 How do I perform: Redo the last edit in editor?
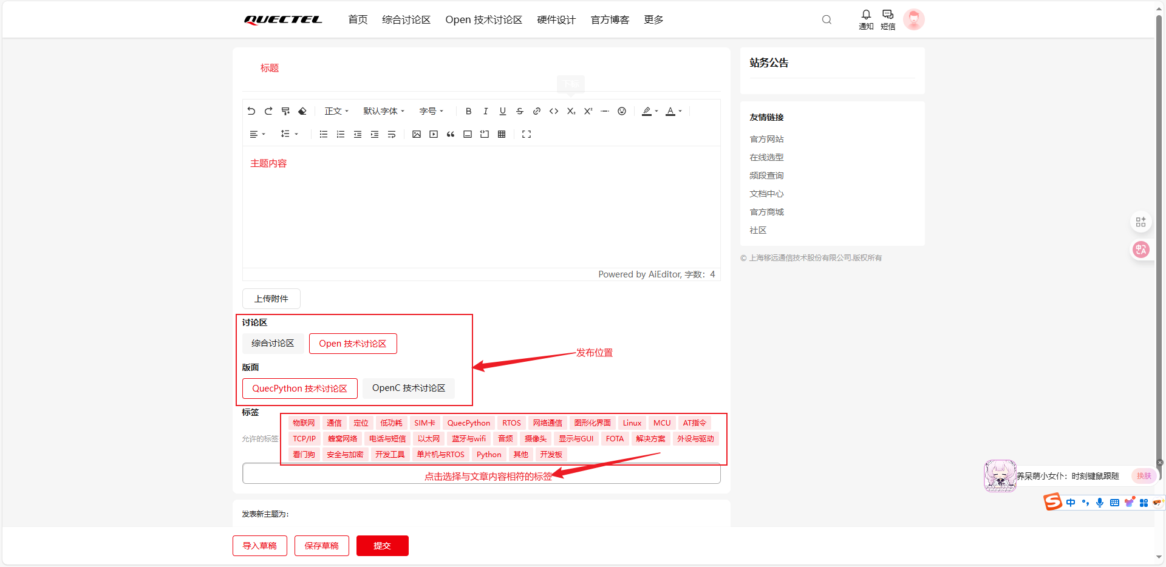268,111
